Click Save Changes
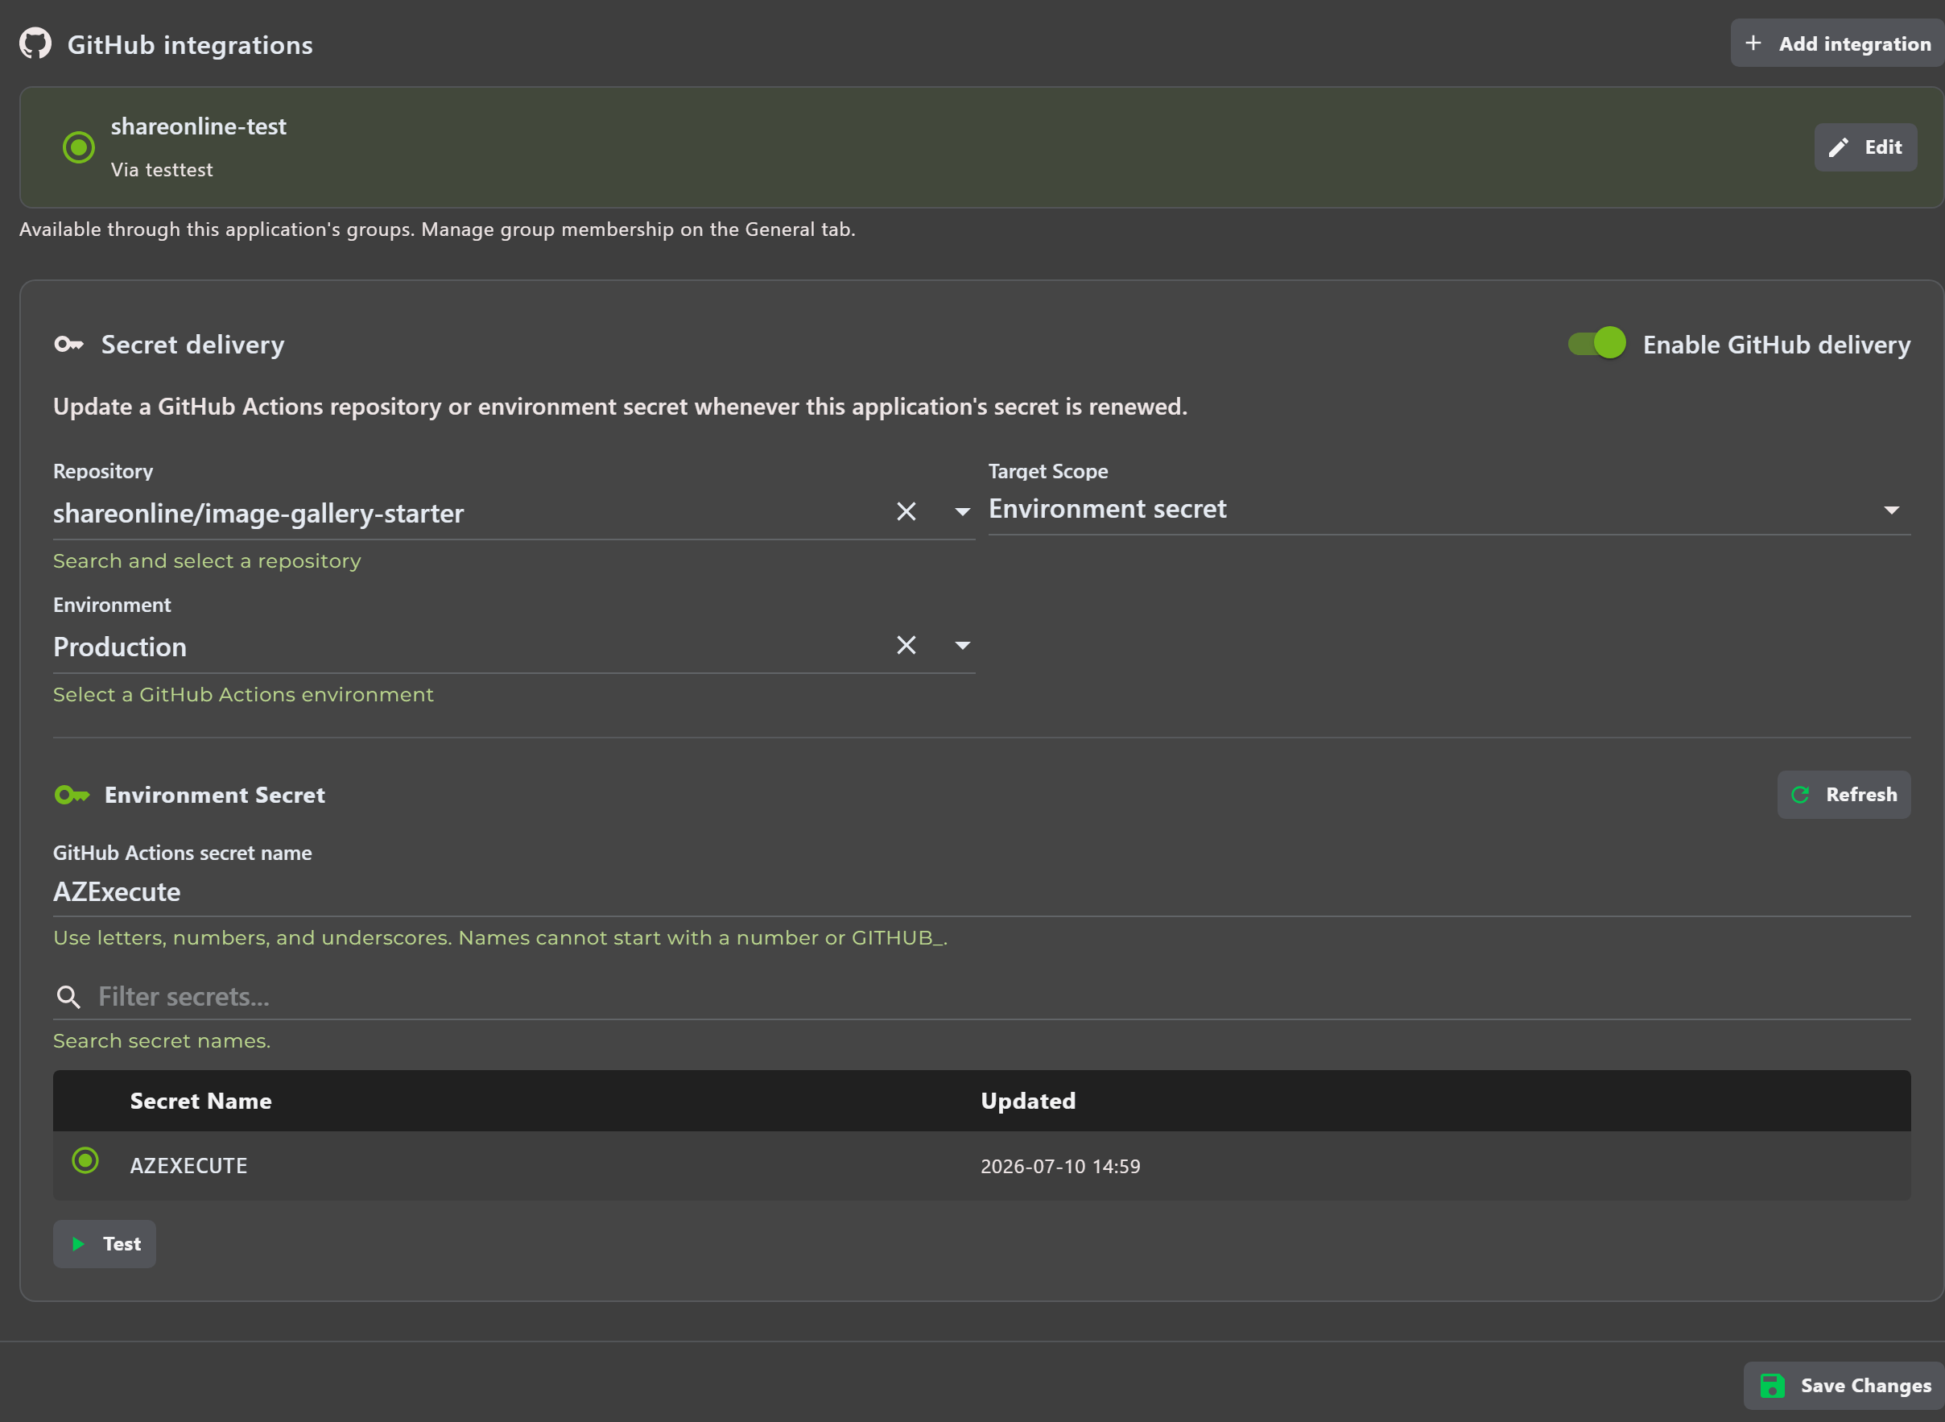Viewport: 1945px width, 1422px height. pyautogui.click(x=1844, y=1386)
